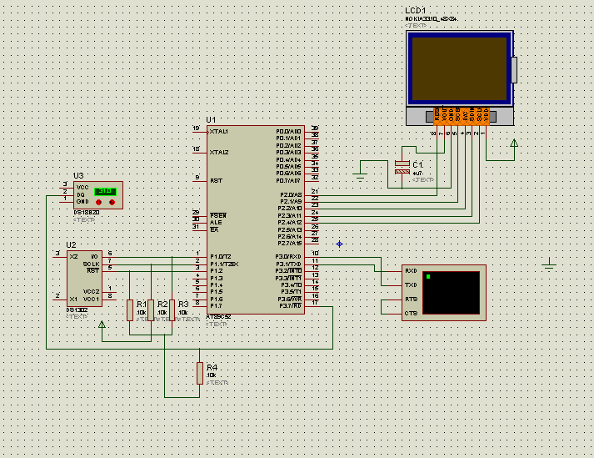Click the orange LCD pin connector strip
This screenshot has height=458, width=594.
[x=462, y=117]
